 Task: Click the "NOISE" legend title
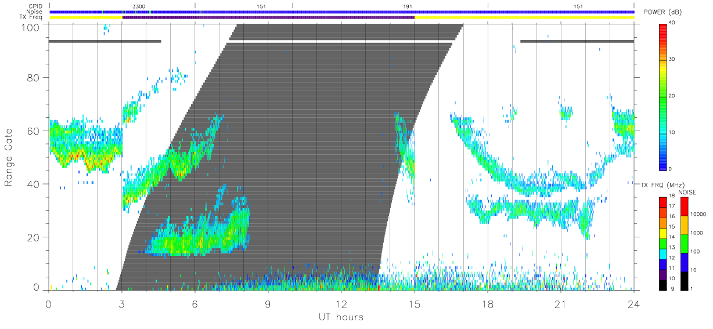(x=689, y=192)
